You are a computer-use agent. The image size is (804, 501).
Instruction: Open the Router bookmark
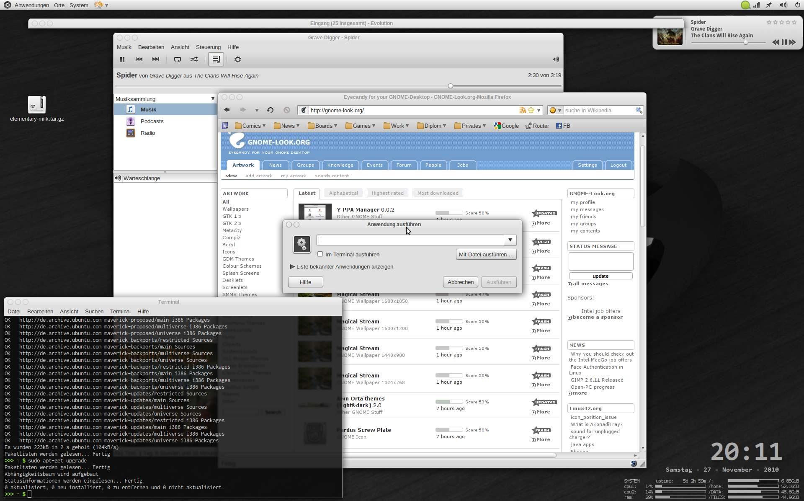point(537,126)
